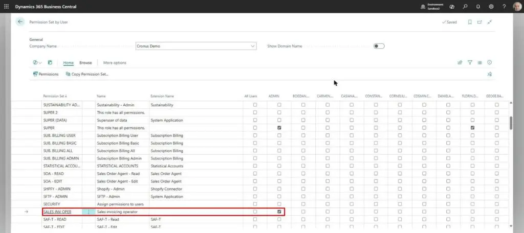Image resolution: width=524 pixels, height=233 pixels.
Task: Open the filter pane funnel icon
Action: coord(470,62)
